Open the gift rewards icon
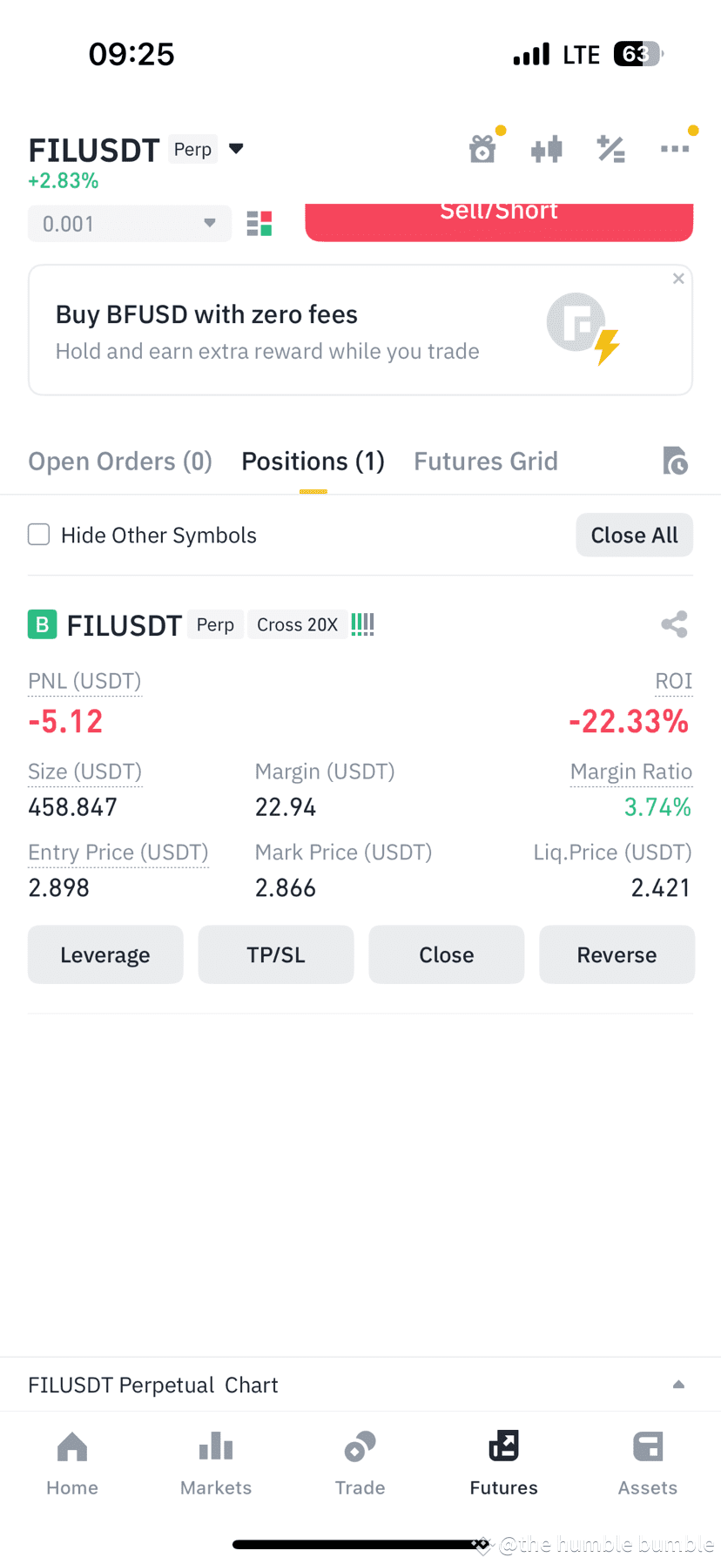The width and height of the screenshot is (721, 1564). click(x=483, y=148)
